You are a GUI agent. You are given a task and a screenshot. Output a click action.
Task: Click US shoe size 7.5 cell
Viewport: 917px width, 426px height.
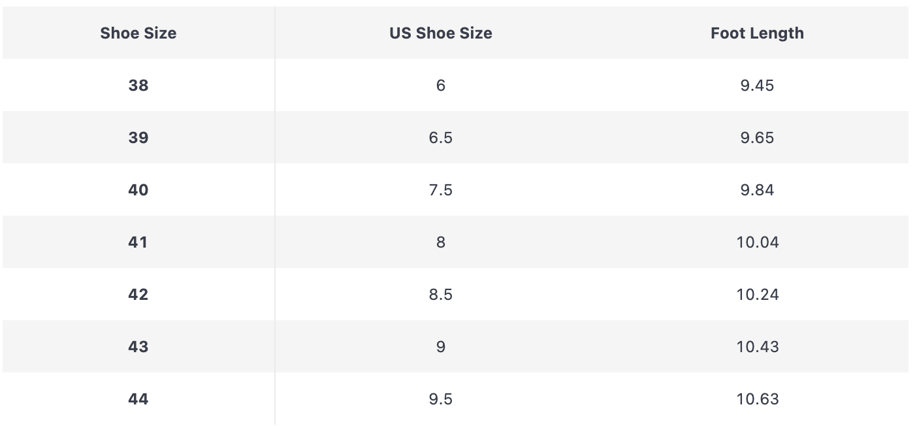(x=441, y=190)
